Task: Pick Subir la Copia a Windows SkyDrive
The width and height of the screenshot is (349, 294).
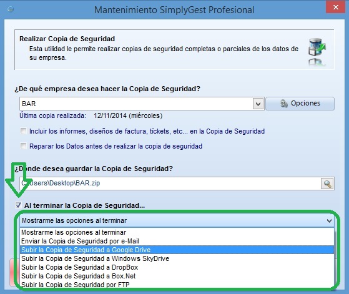Action: 177,258
